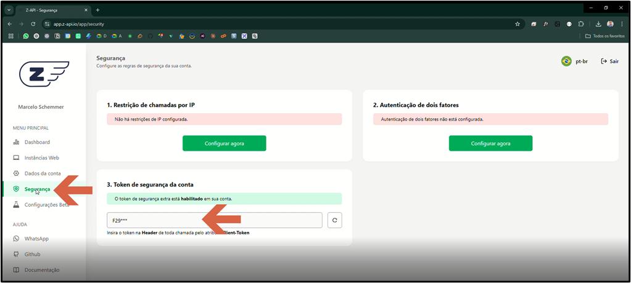
Task: Open Todos os favoritos bookmarks folder
Action: click(604, 36)
